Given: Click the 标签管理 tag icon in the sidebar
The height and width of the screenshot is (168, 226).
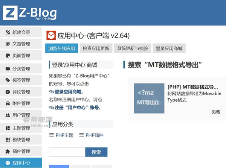Looking at the screenshot, I should (8, 80).
